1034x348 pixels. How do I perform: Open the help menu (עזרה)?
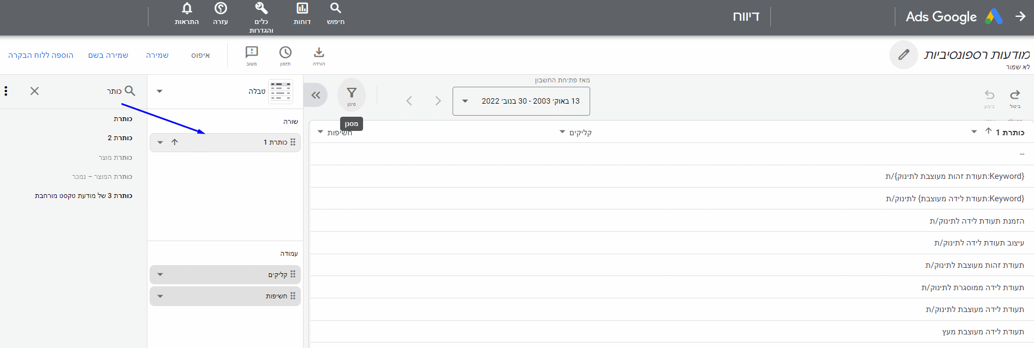pos(221,13)
